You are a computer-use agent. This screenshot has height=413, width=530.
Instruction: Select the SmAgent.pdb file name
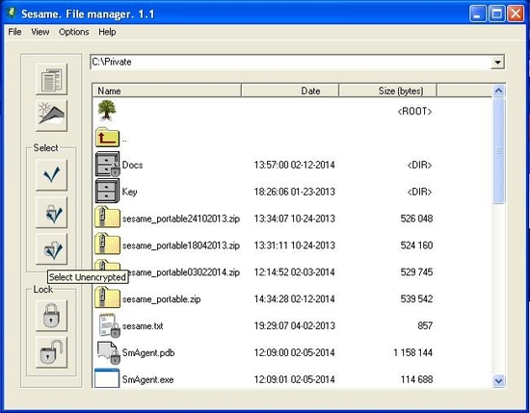pos(148,352)
